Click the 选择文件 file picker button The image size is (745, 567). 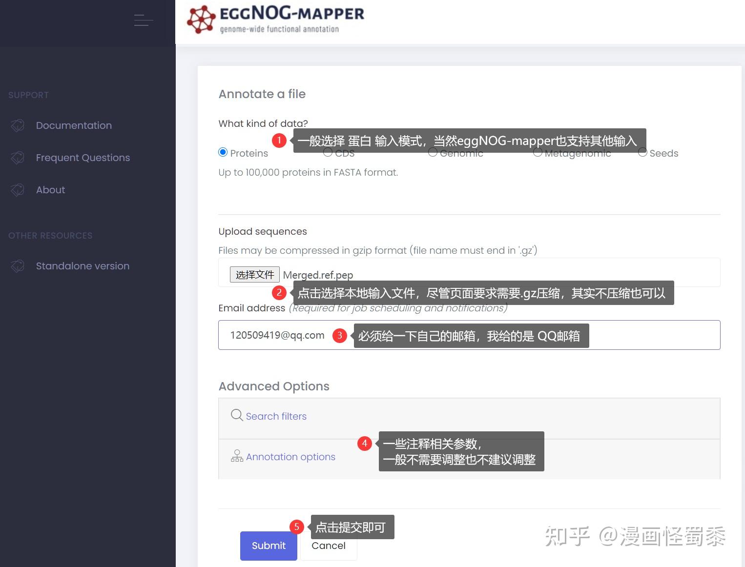254,274
